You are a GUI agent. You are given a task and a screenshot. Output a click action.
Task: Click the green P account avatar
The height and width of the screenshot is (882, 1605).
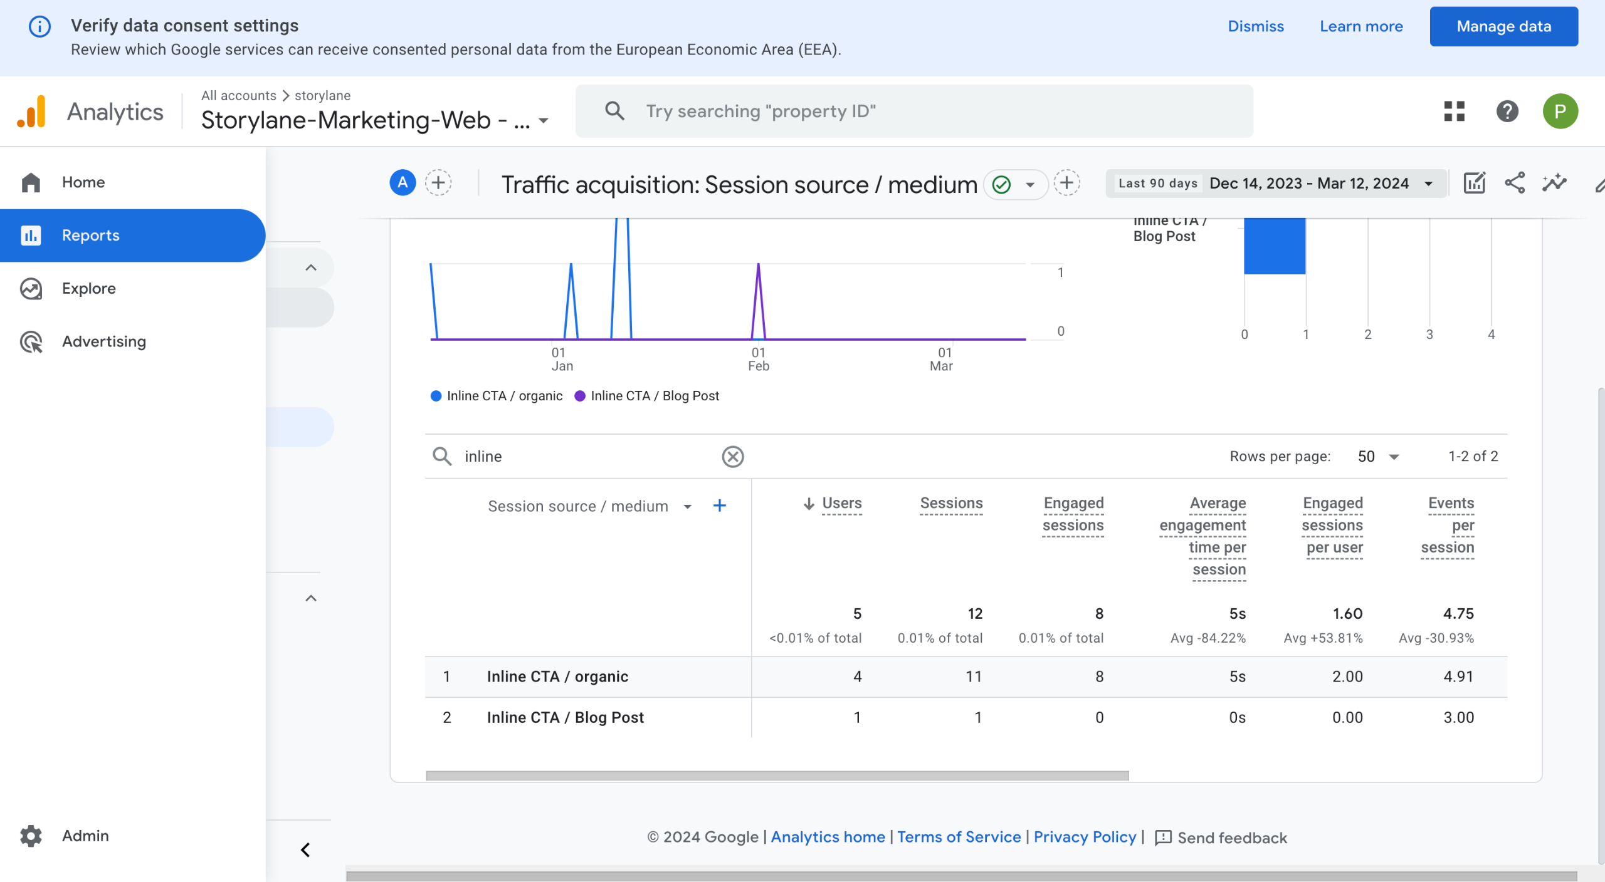[x=1560, y=112]
